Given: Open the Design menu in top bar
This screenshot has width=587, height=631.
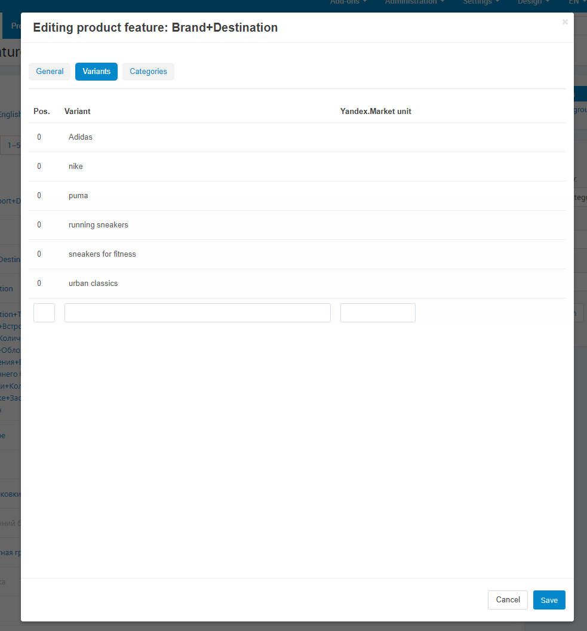Looking at the screenshot, I should 533,2.
